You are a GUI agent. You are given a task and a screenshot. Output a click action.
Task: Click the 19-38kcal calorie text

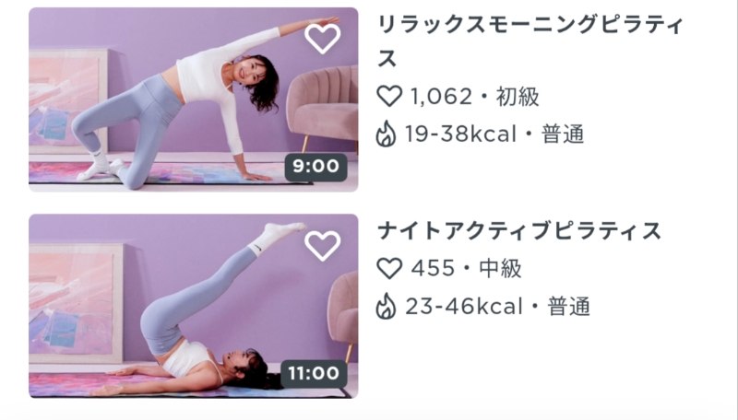pyautogui.click(x=460, y=134)
